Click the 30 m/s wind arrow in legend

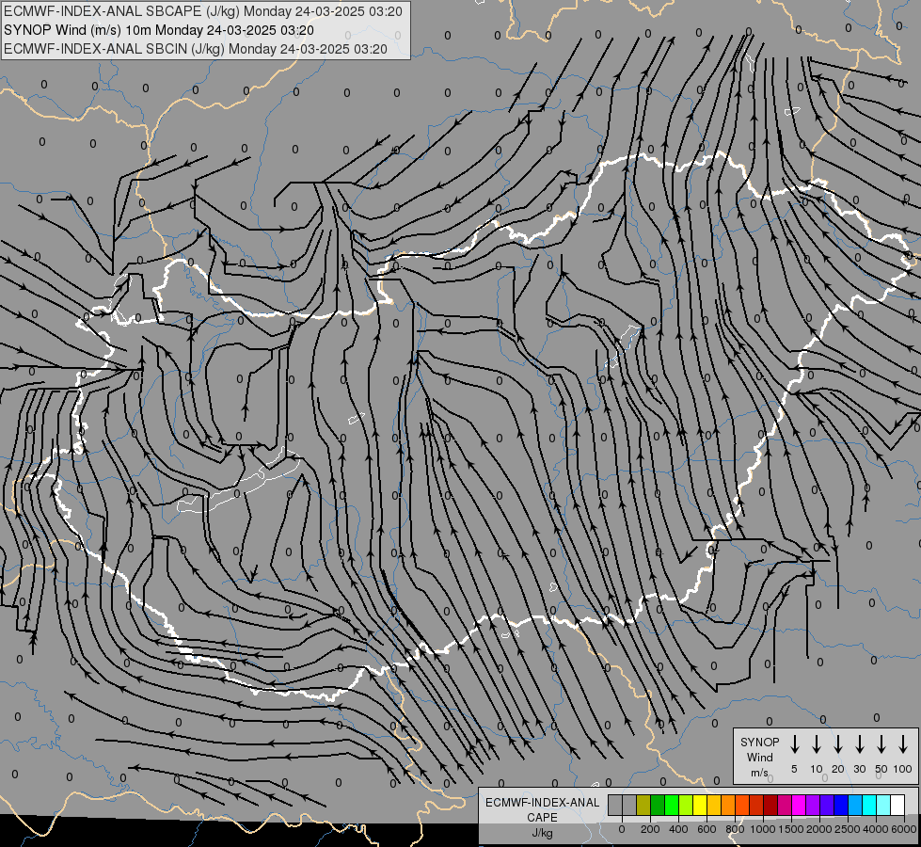click(x=859, y=743)
